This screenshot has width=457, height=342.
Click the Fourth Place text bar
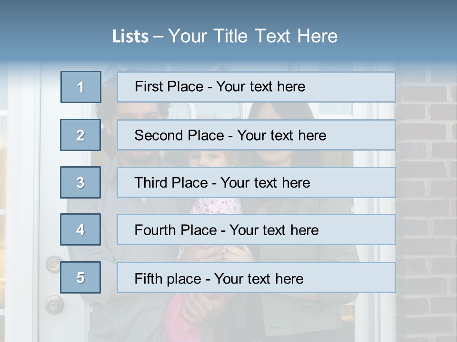256,229
